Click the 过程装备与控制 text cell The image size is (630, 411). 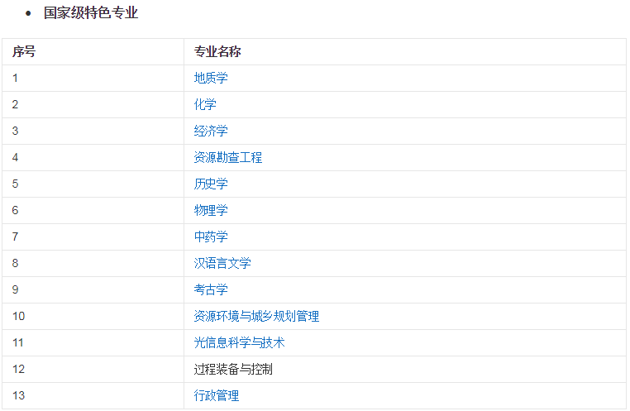(x=233, y=370)
